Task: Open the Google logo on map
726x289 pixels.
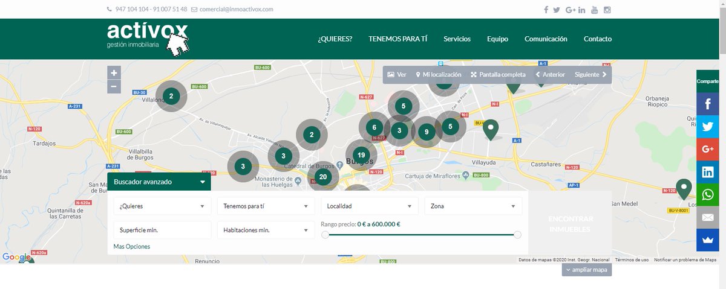Action: click(16, 258)
